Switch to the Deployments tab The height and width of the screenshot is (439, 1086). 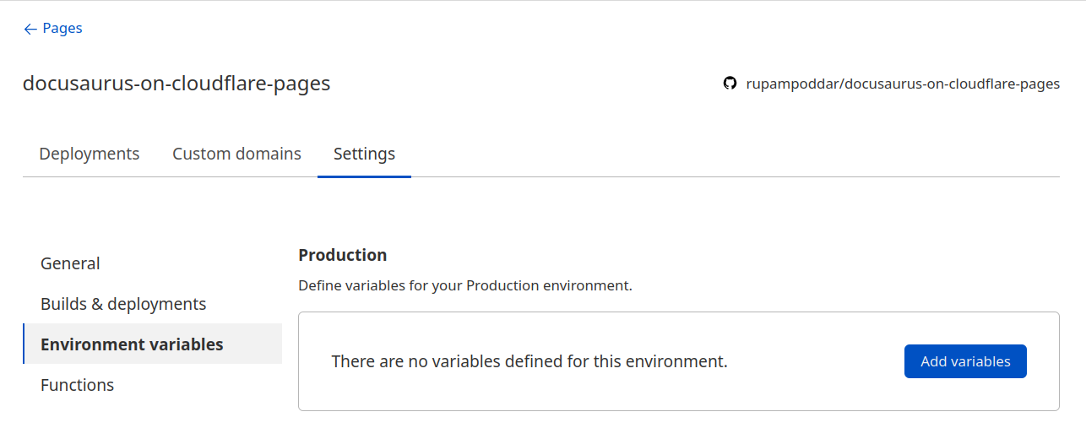[x=90, y=154]
